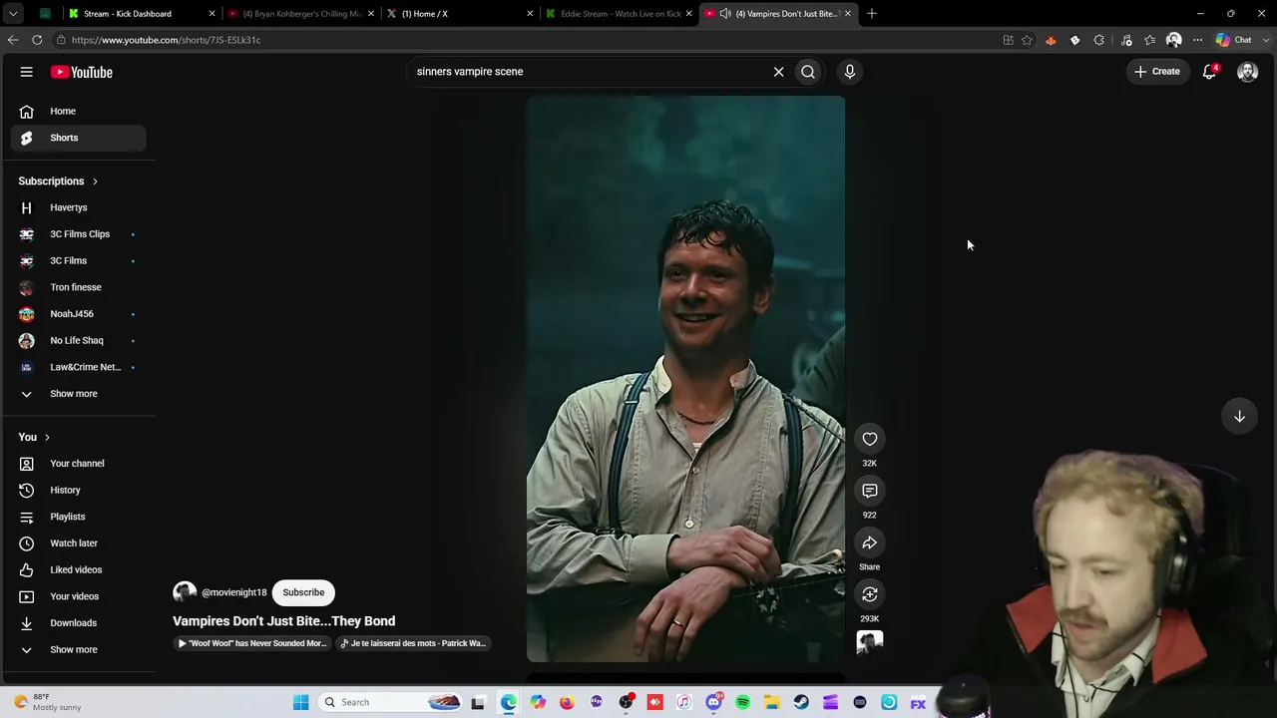
Task: Open the 3C Films channel
Action: tap(78, 260)
